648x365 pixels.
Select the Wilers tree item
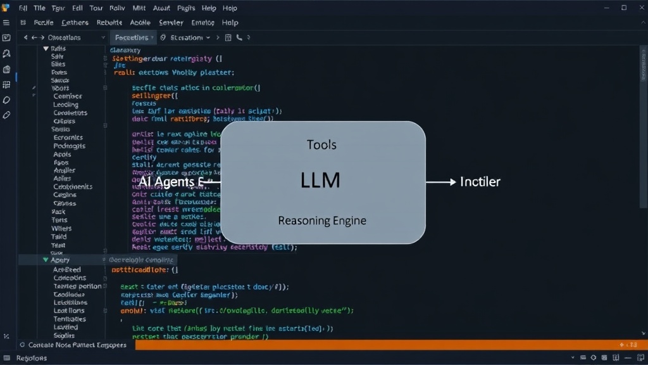tap(61, 228)
